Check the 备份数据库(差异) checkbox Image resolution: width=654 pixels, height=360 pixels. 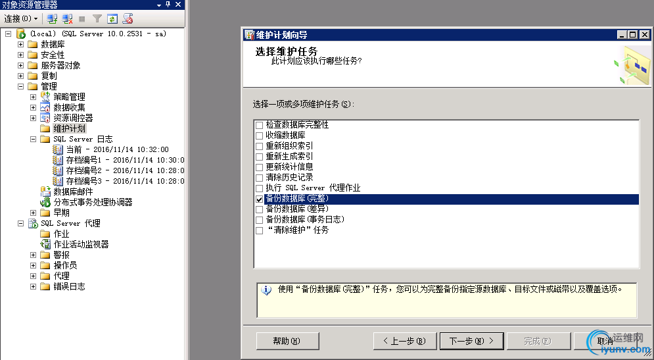260,209
